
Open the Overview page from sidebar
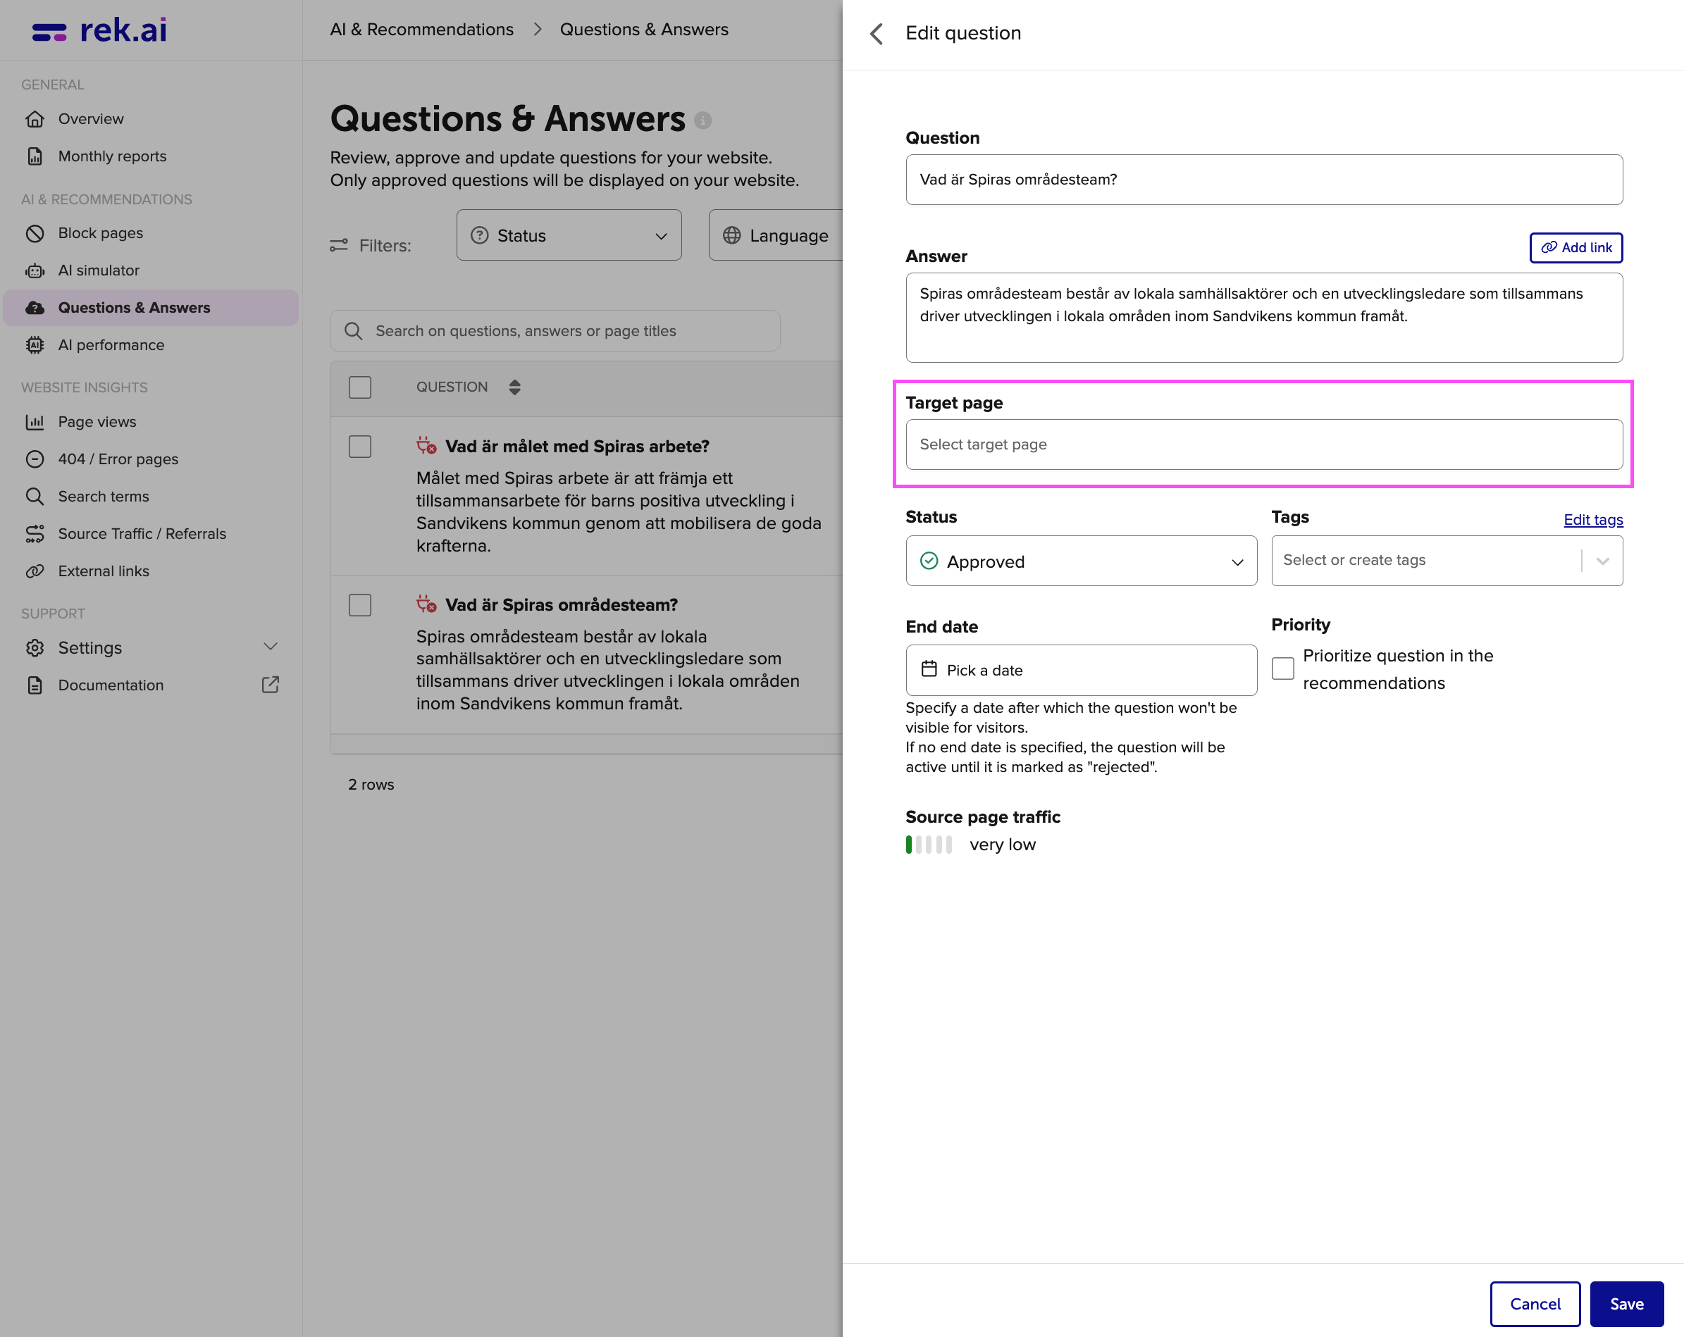point(91,119)
